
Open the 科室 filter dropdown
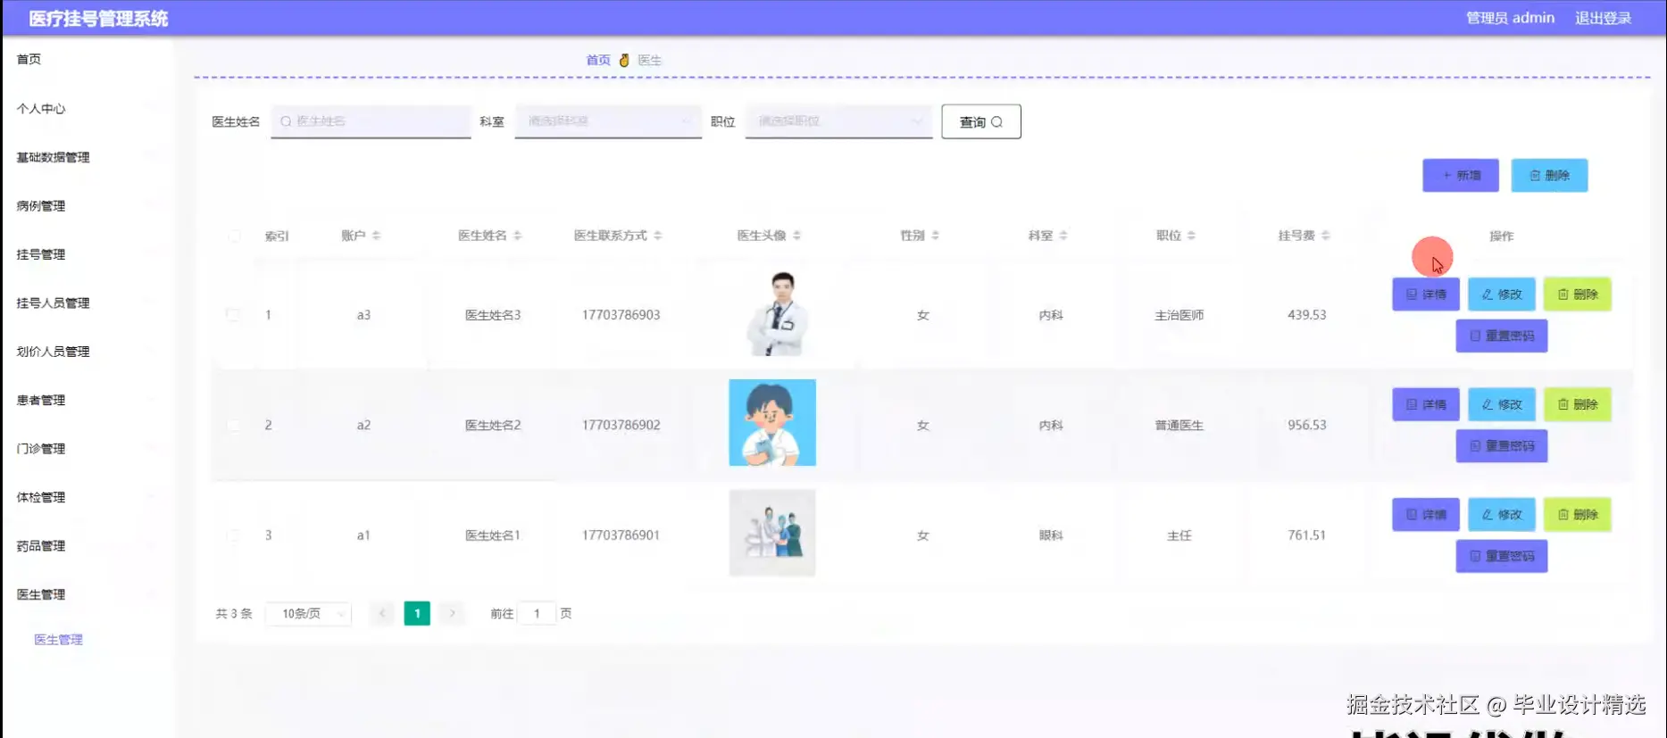[x=608, y=121]
